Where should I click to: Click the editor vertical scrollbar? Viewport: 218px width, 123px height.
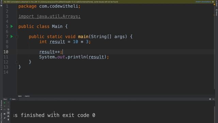tap(214, 47)
